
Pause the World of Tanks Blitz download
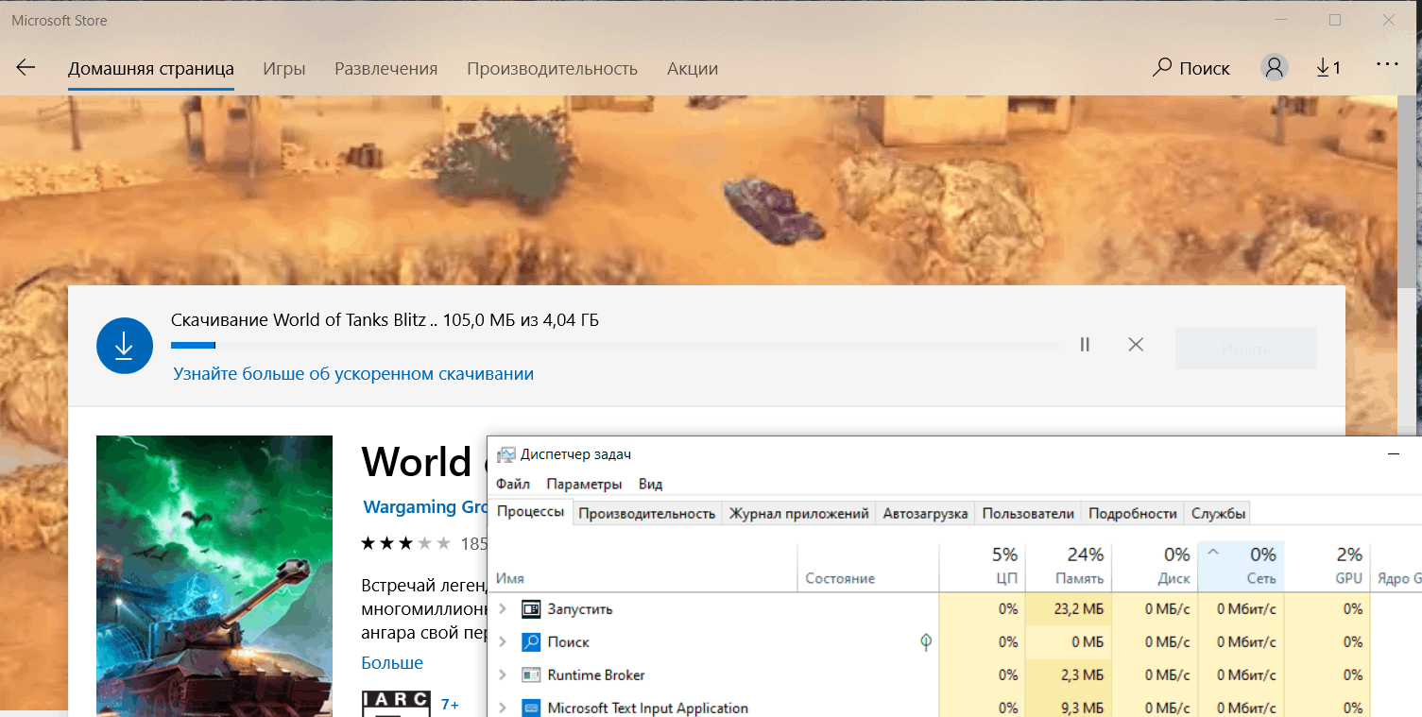coord(1085,345)
